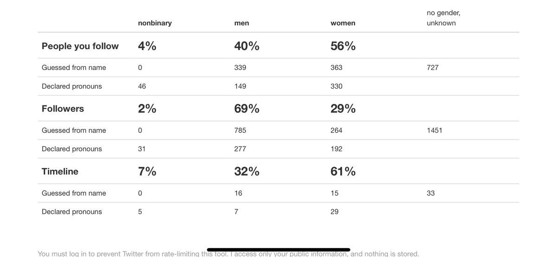Click the 1451 unknown followers count

click(434, 130)
